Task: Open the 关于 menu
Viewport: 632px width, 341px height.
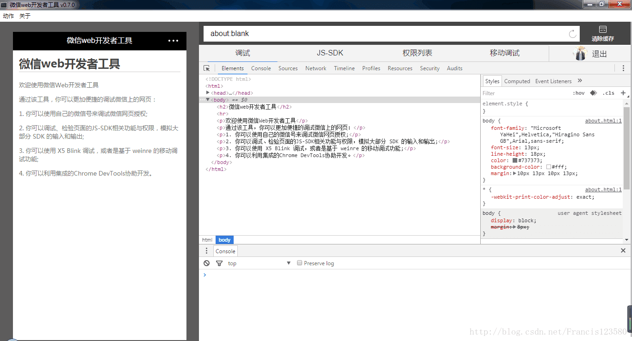Action: pyautogui.click(x=25, y=16)
